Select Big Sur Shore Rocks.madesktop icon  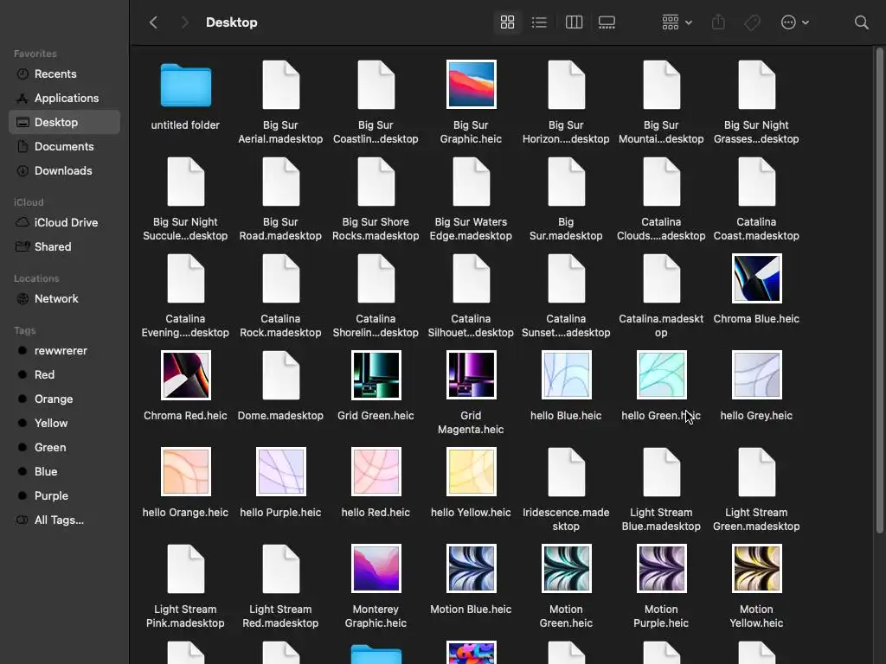click(376, 182)
